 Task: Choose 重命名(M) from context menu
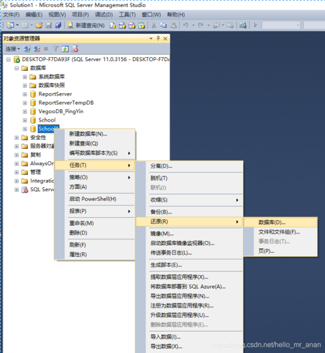95,224
